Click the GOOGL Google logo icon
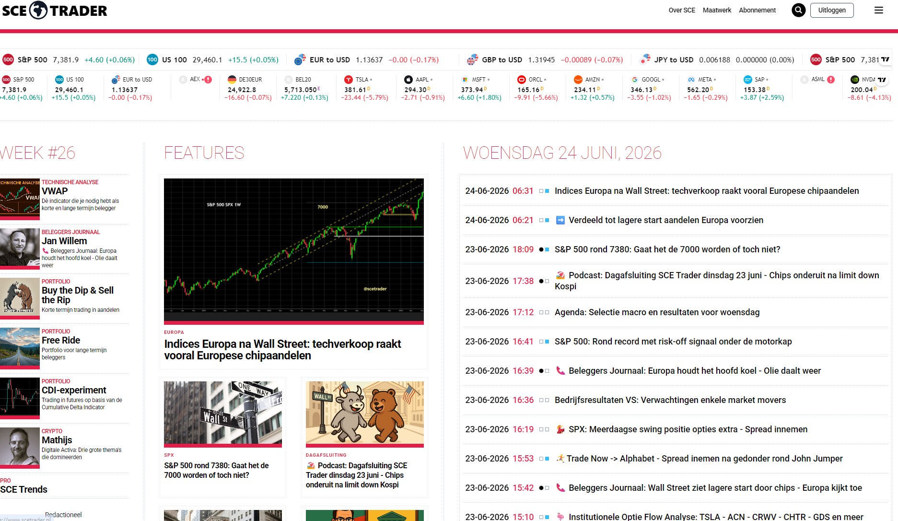 click(635, 80)
